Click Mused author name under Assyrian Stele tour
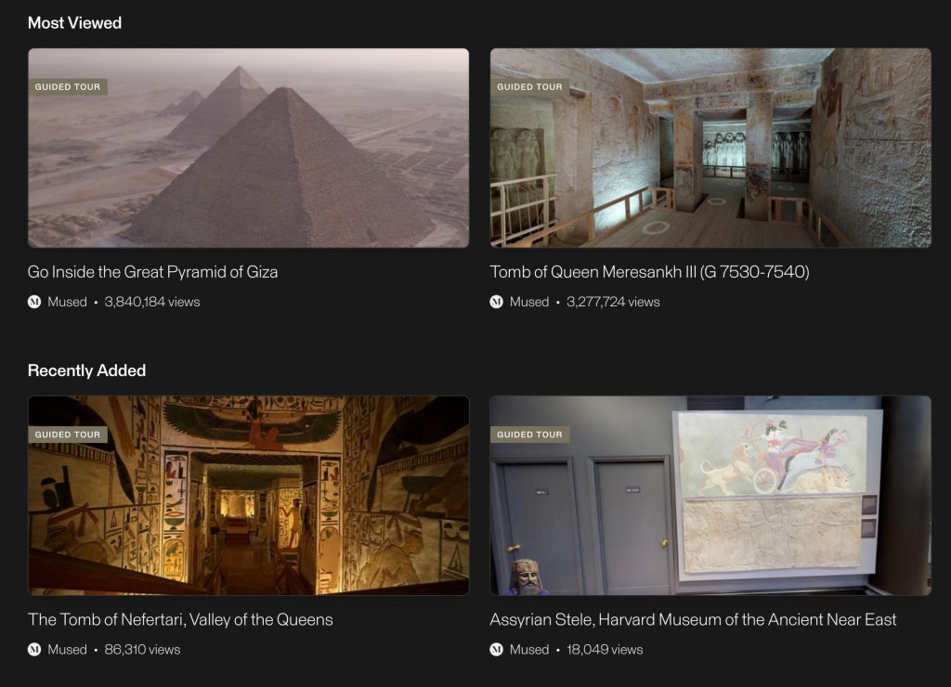 click(x=528, y=650)
